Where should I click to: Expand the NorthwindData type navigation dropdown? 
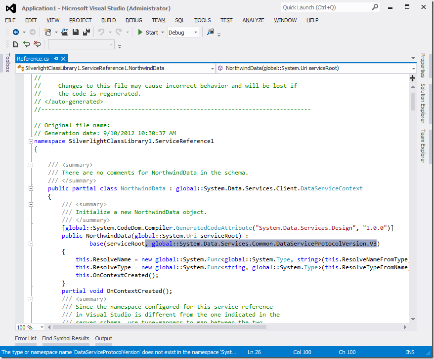[212, 68]
